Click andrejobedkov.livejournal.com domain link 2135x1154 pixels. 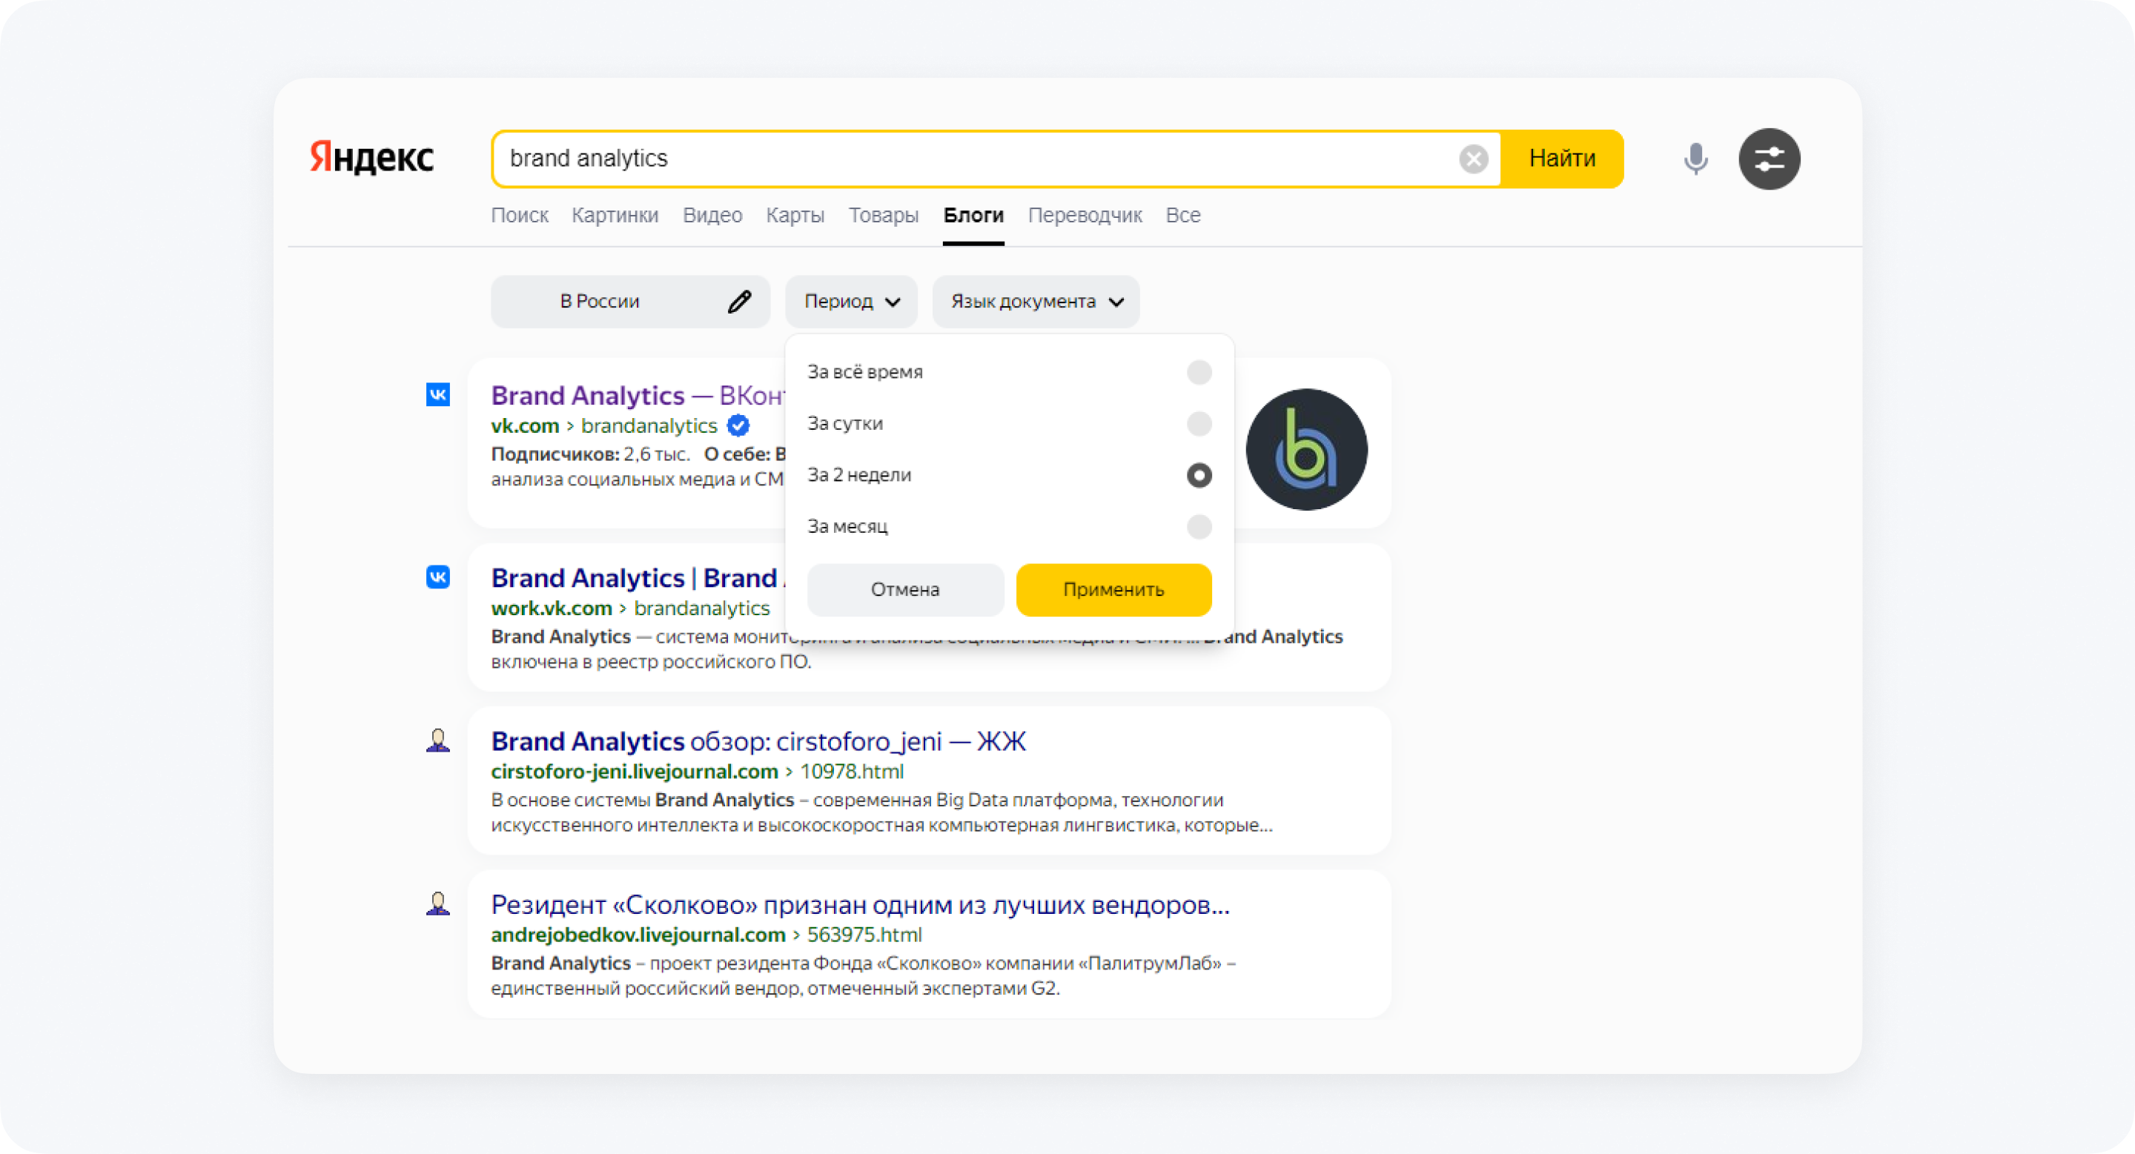pyautogui.click(x=638, y=935)
